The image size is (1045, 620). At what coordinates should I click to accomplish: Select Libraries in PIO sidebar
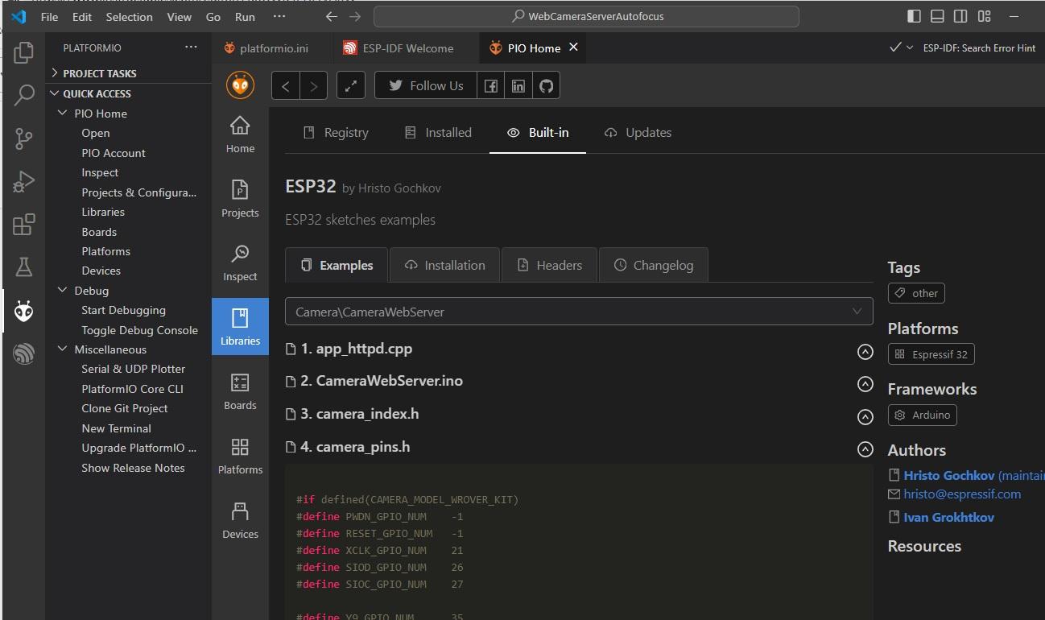click(x=240, y=326)
